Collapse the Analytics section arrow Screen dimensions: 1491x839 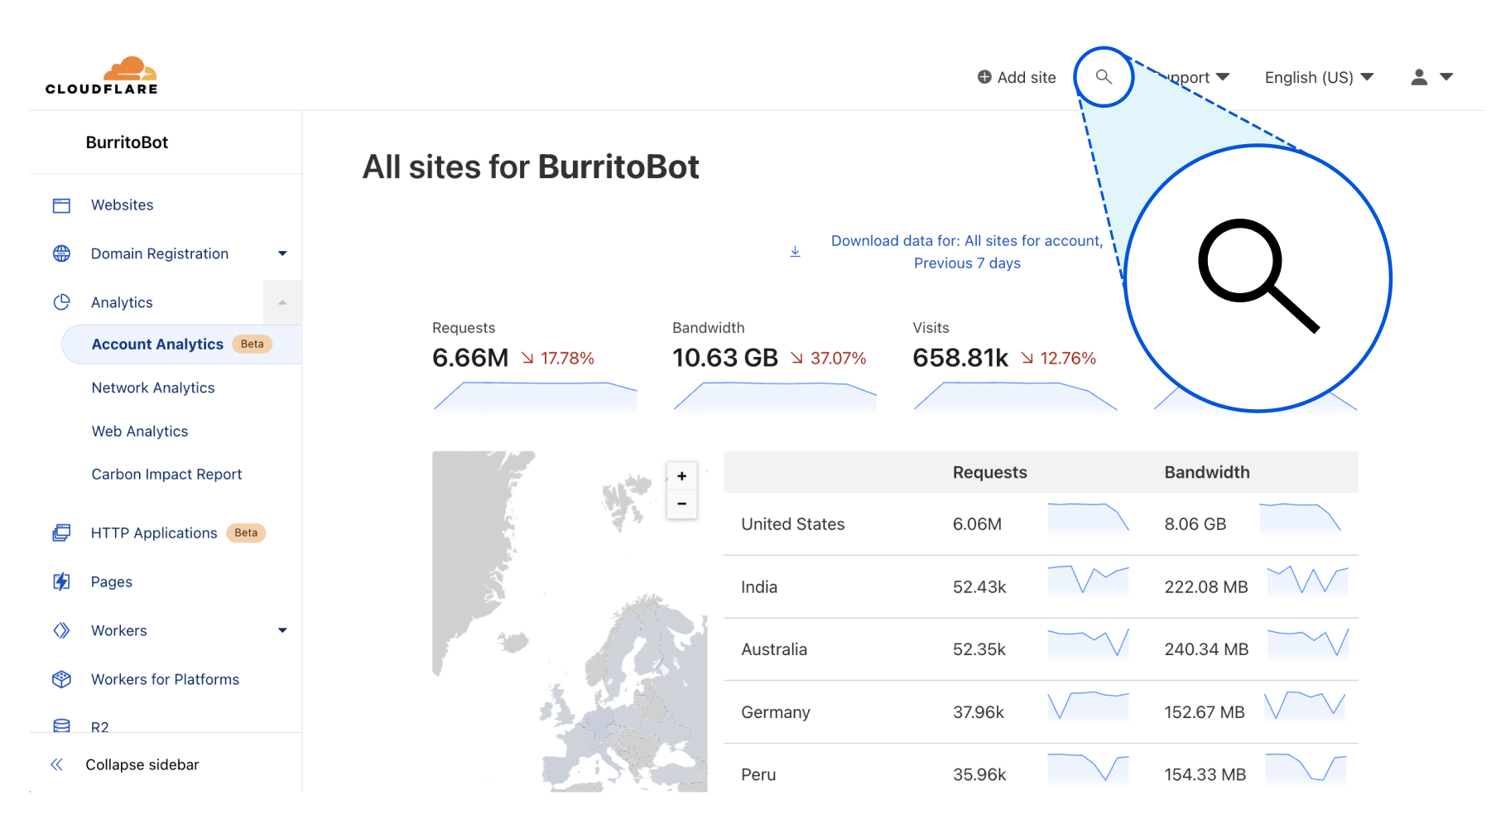(x=282, y=302)
